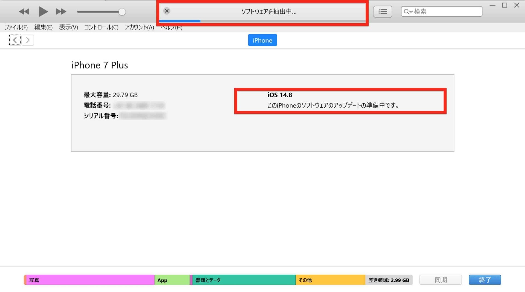Cancel software extraction with the X icon

167,11
